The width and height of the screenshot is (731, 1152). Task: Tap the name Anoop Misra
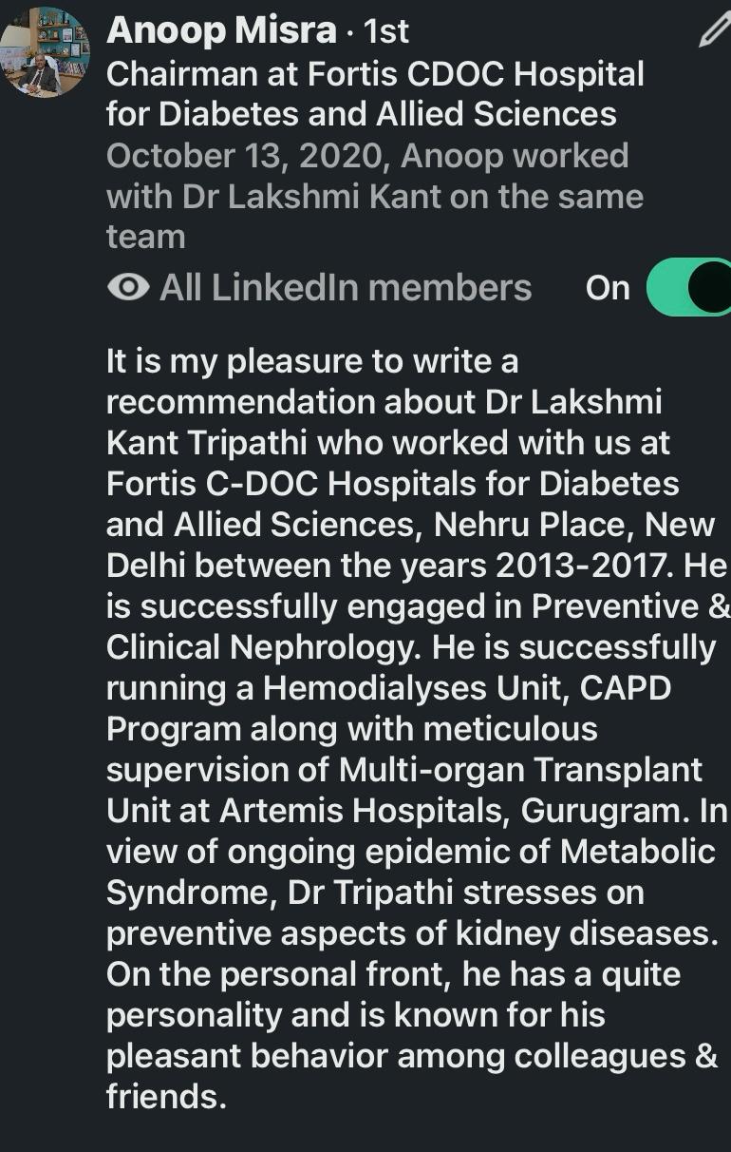pos(221,30)
